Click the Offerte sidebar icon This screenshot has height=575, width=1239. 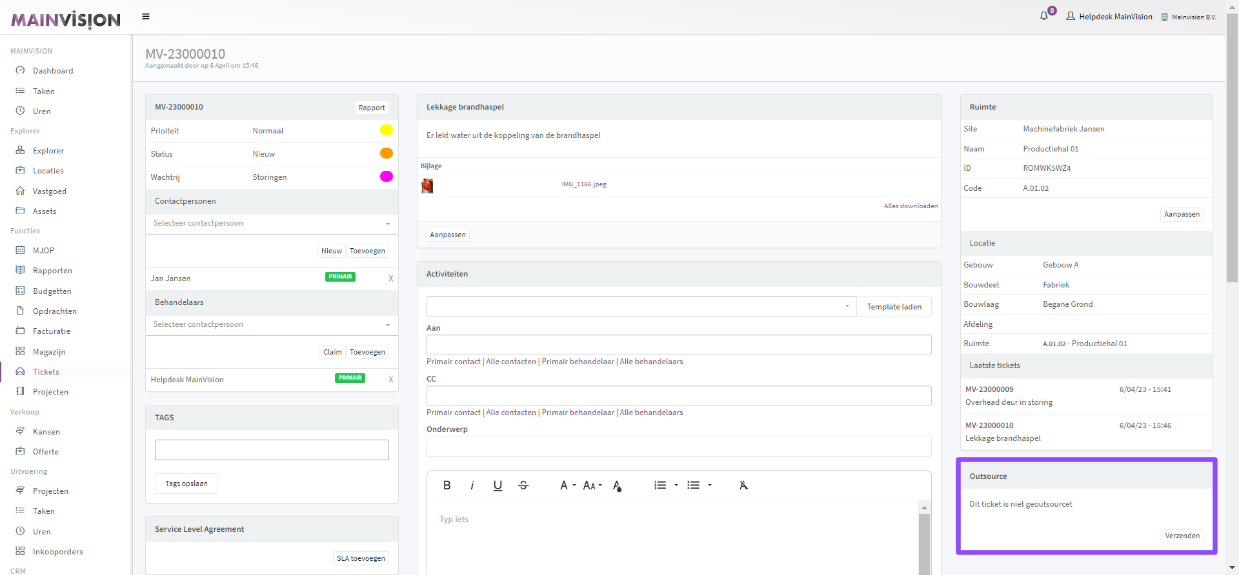click(20, 451)
